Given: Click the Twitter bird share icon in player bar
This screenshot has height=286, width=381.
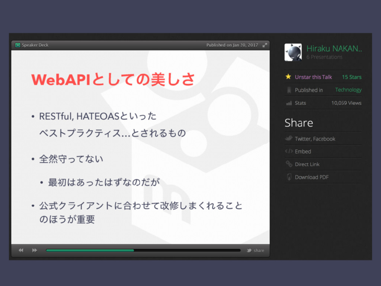Looking at the screenshot, I should pos(249,251).
